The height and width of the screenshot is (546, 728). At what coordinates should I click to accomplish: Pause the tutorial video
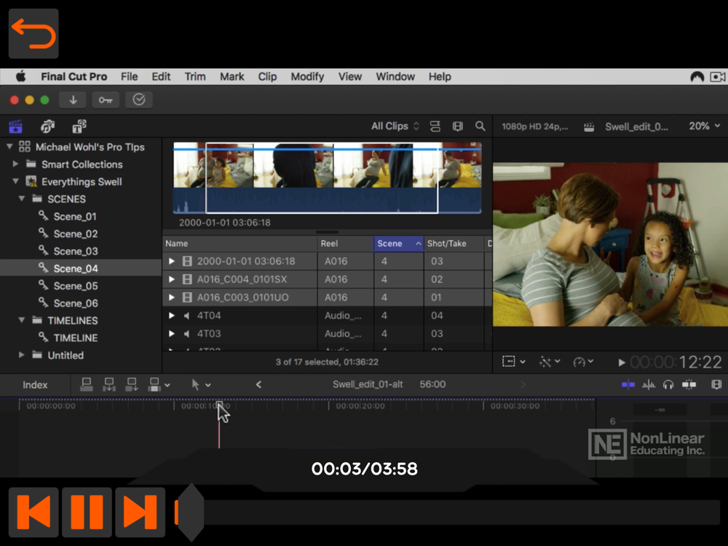click(87, 512)
